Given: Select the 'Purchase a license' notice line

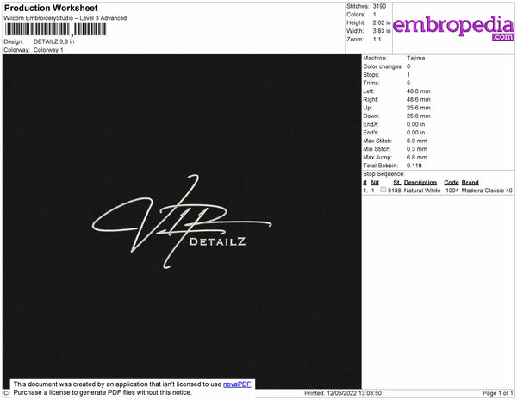Looking at the screenshot, I should pyautogui.click(x=103, y=392).
